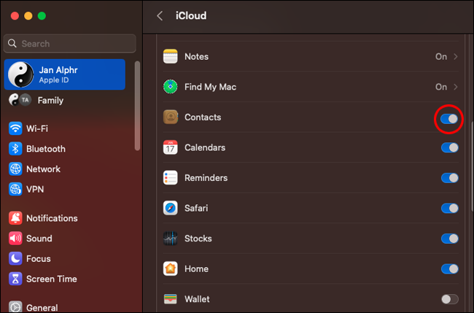474x313 pixels.
Task: Turn off the Calendars iCloud toggle
Action: click(449, 147)
